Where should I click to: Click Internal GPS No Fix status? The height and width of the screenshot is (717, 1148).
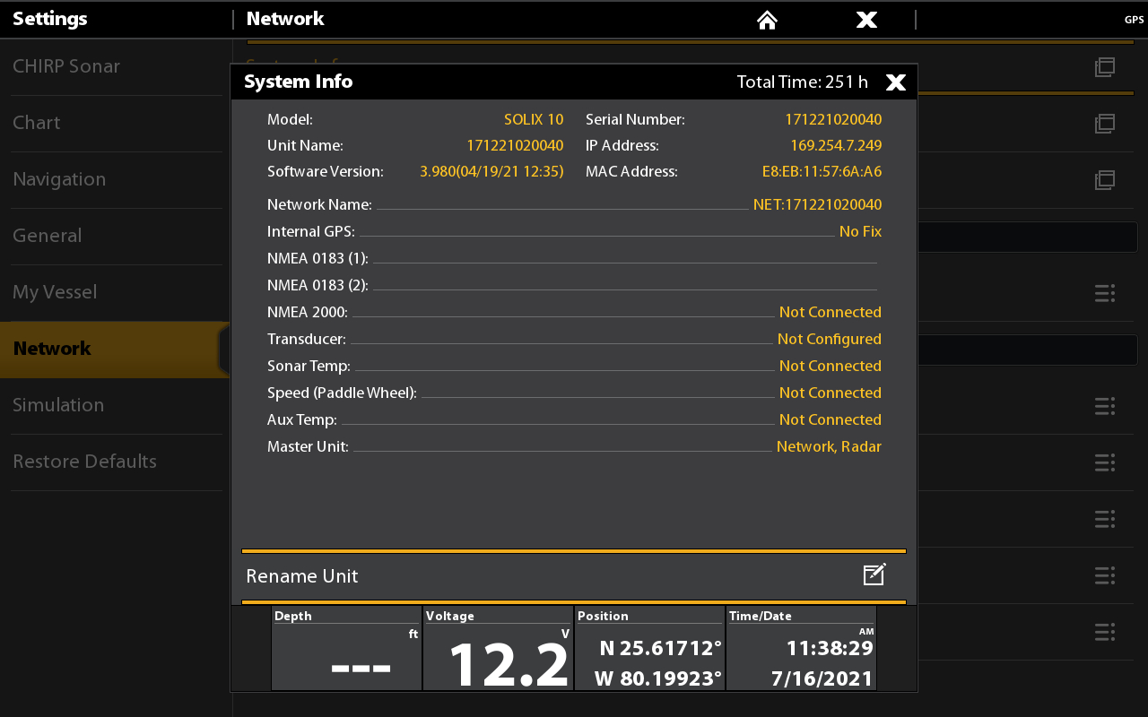point(860,231)
